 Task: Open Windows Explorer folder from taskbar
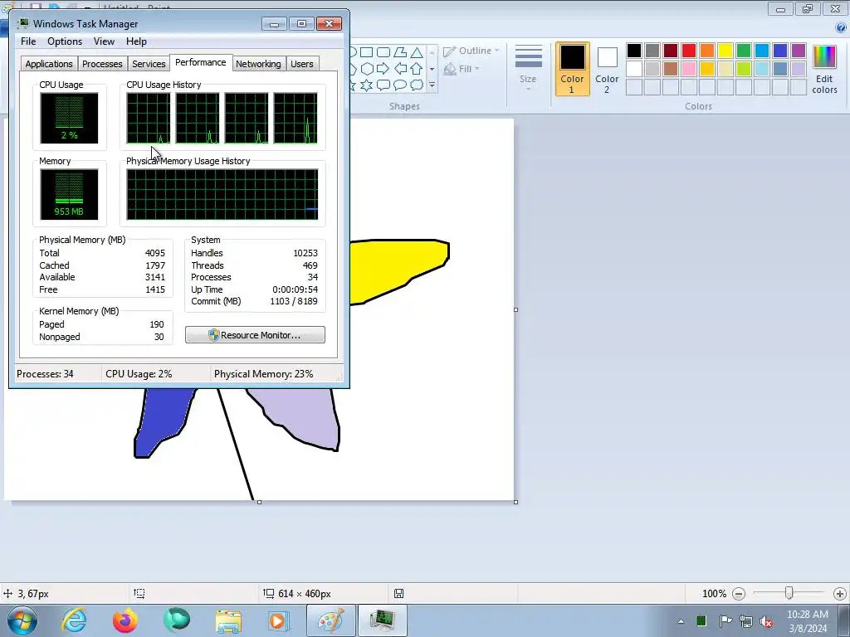(x=228, y=620)
